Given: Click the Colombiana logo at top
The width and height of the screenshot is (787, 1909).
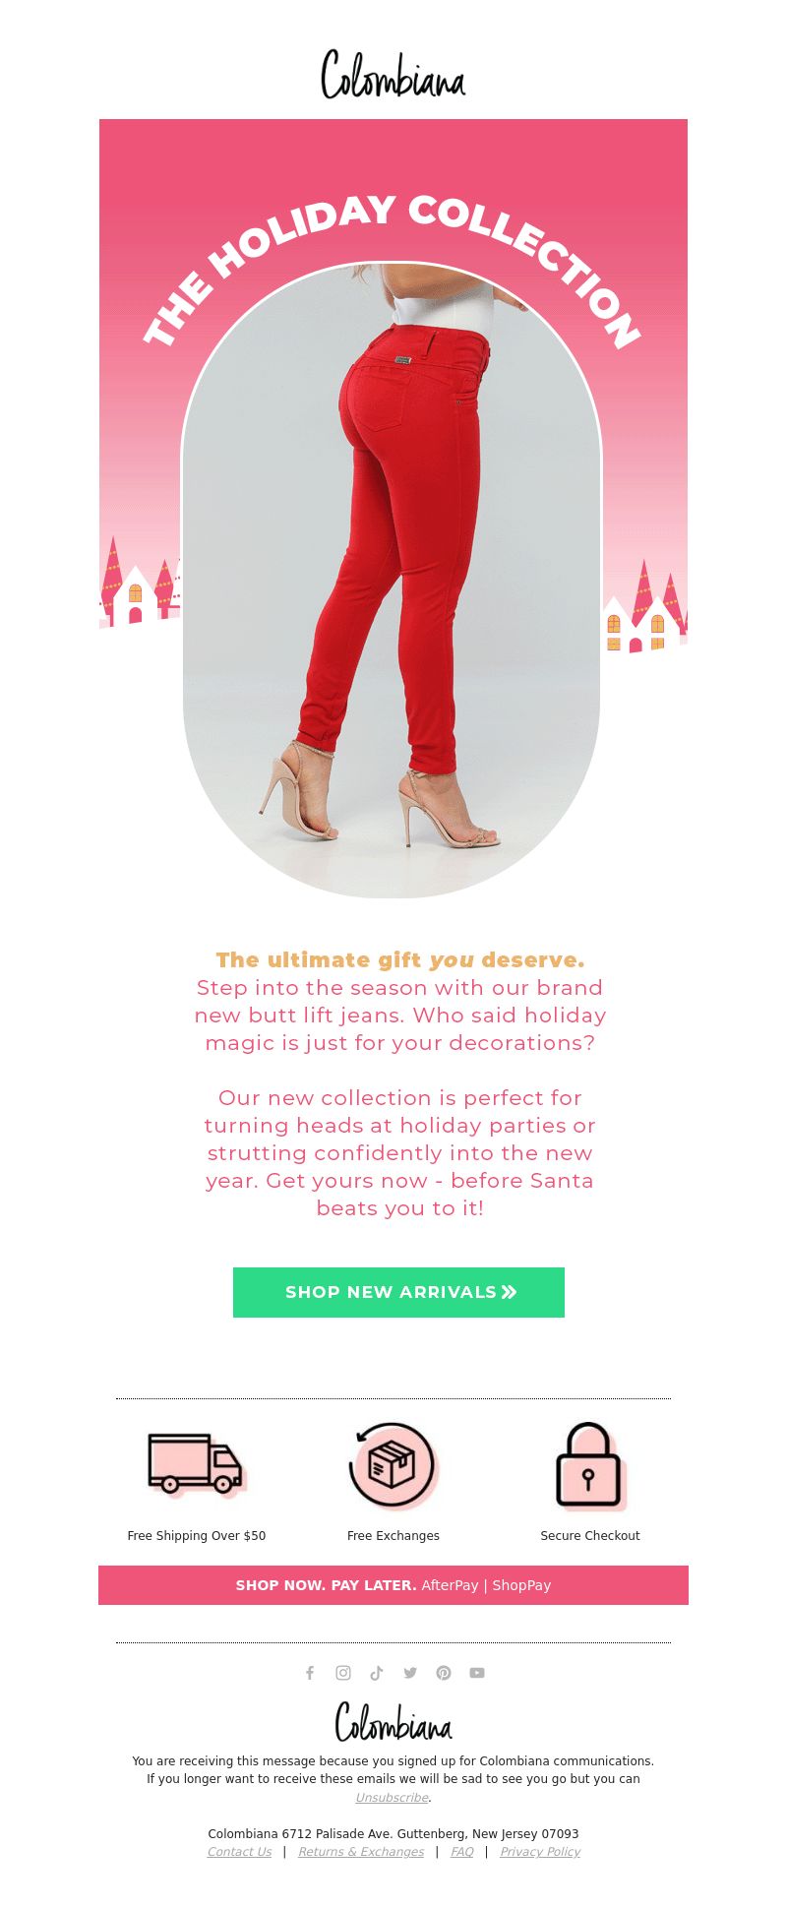Looking at the screenshot, I should [x=393, y=75].
